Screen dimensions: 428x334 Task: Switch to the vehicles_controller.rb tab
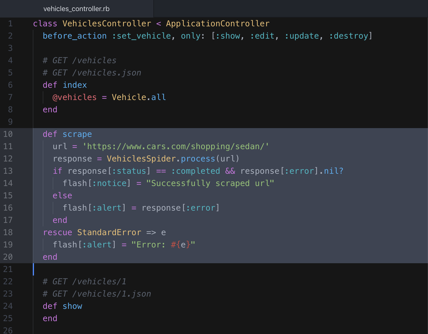tap(76, 8)
